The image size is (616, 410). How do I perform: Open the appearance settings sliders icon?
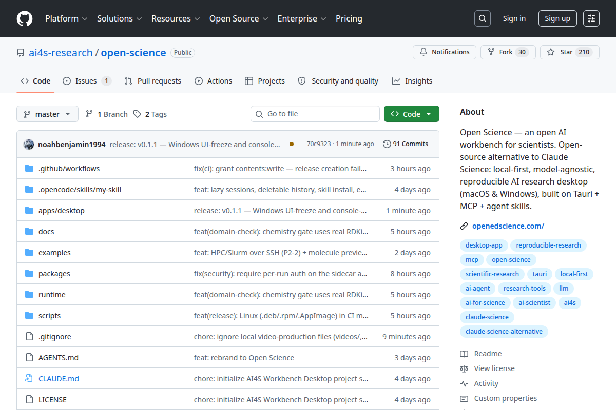pos(591,18)
